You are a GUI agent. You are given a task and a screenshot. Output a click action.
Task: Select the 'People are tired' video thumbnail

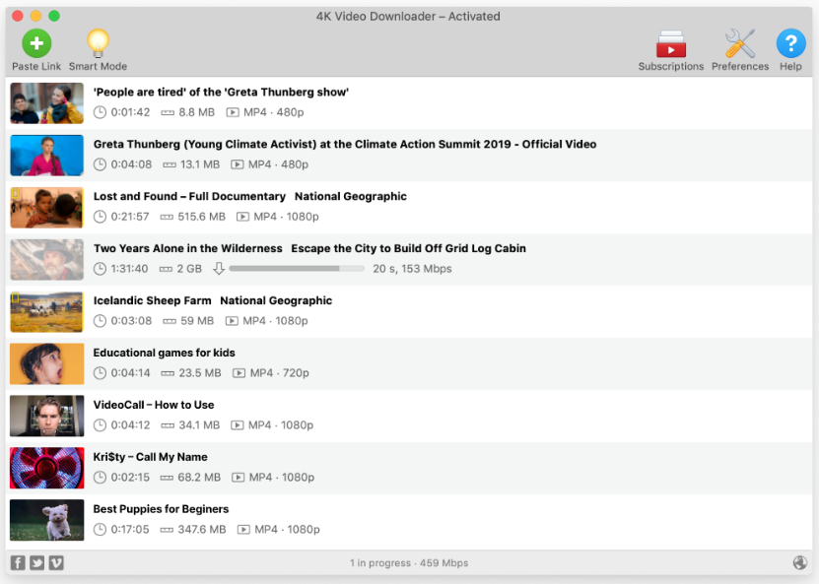(46, 102)
